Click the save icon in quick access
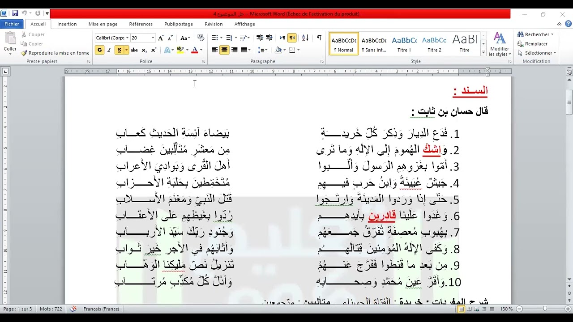 [15, 13]
